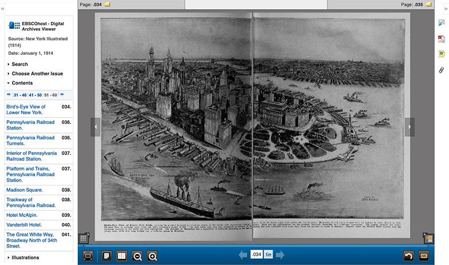The image size is (449, 265).
Task: Open Madison Square link
Action: (x=25, y=190)
